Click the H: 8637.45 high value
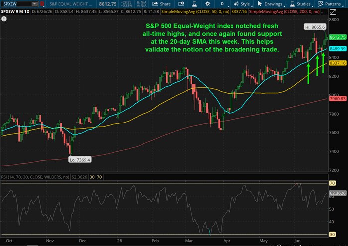This screenshot has width=348, height=246. [86, 12]
